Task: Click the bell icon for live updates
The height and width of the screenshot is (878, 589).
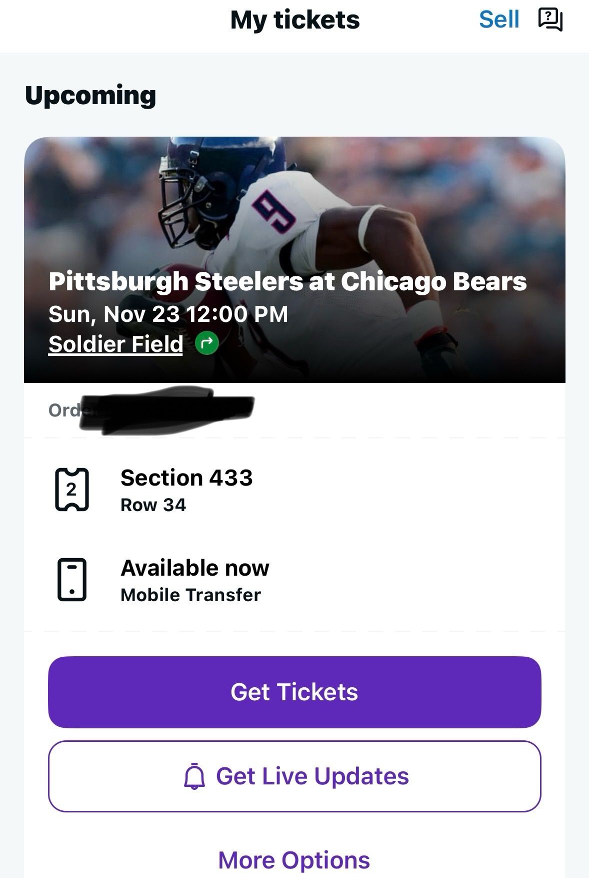Action: pyautogui.click(x=194, y=776)
